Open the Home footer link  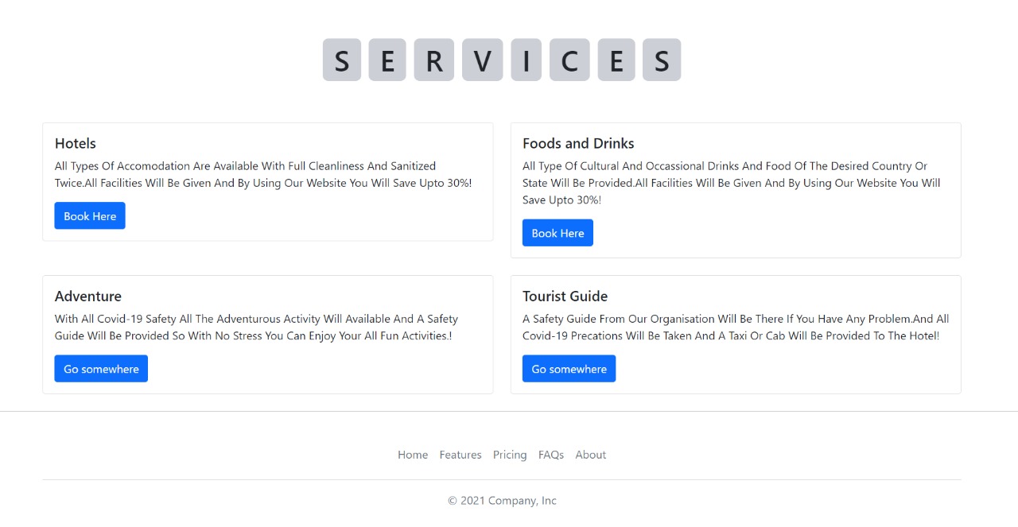point(413,455)
